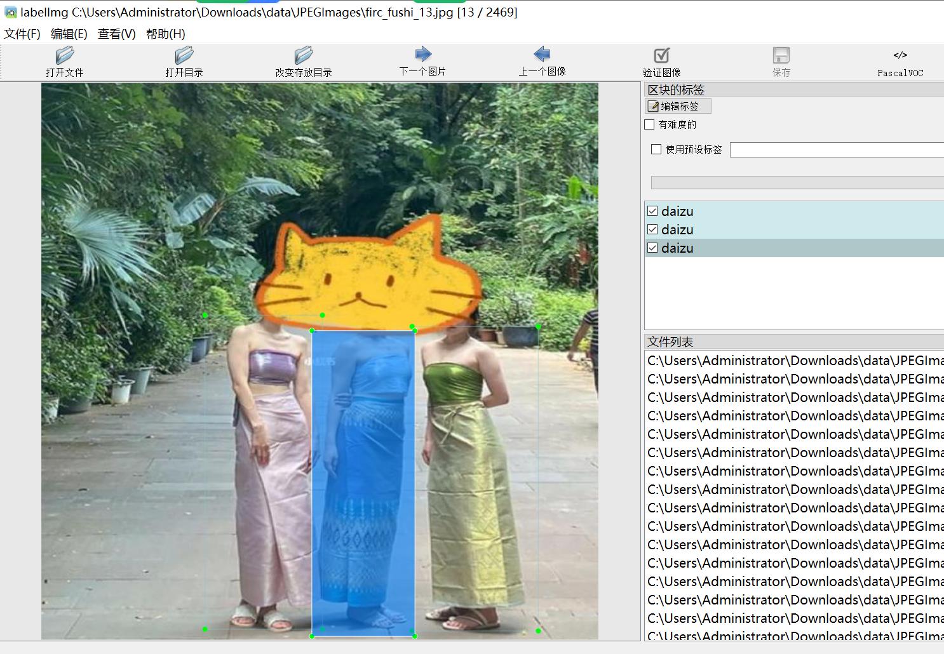The width and height of the screenshot is (944, 654).
Task: Toggle the second daizu label checkbox
Action: (x=652, y=229)
